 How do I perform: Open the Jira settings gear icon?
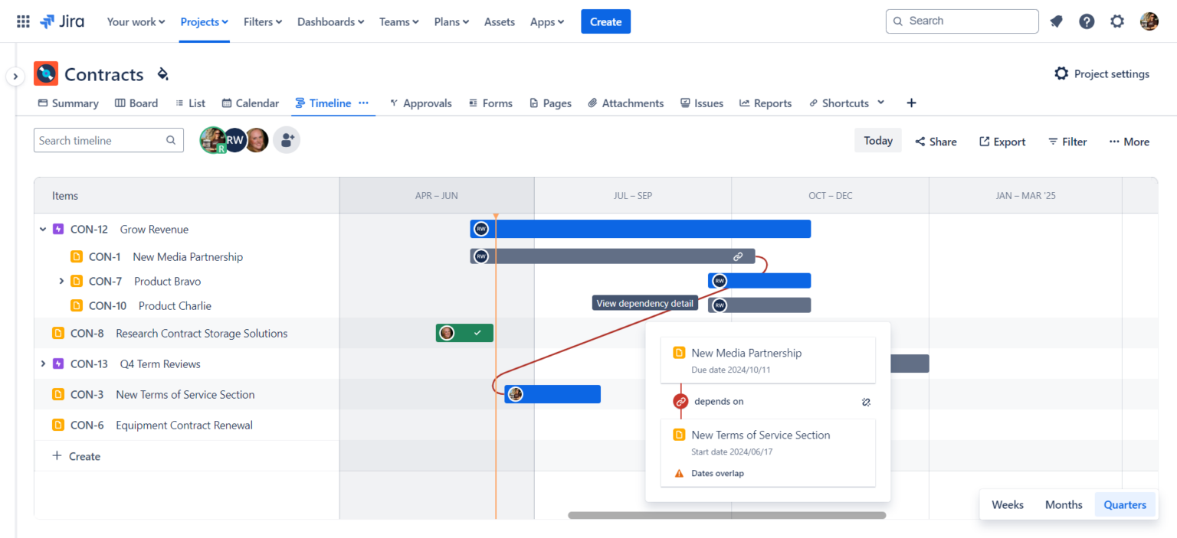point(1117,21)
